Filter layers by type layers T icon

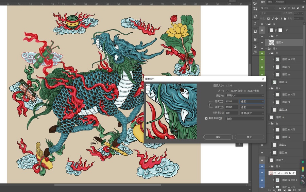point(289,8)
